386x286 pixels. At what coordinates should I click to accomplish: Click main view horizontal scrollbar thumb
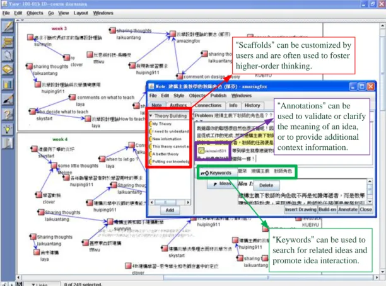click(268, 277)
